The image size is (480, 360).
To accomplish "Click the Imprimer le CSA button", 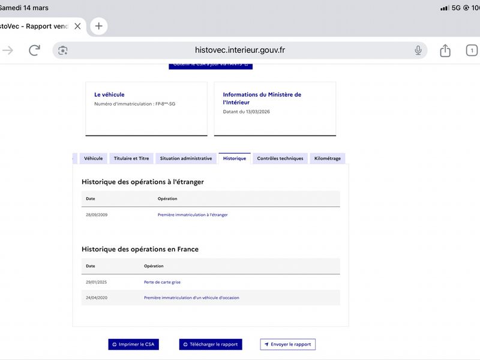I will point(133,344).
